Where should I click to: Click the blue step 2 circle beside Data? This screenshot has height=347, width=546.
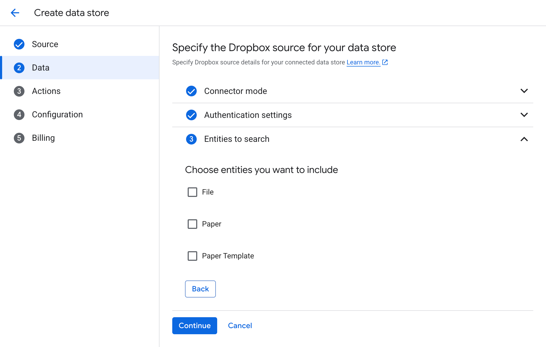(x=19, y=68)
